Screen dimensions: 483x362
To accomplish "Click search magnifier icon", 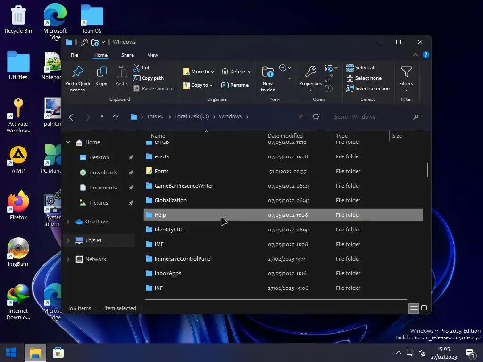I will click(416, 117).
